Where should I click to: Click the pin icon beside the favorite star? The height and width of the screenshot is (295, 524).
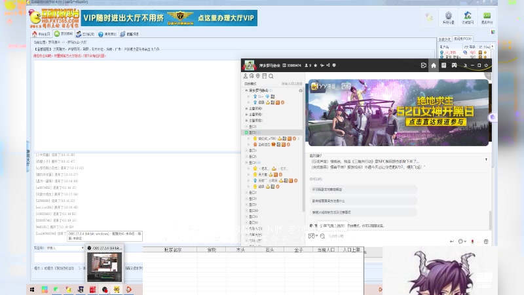point(322,65)
